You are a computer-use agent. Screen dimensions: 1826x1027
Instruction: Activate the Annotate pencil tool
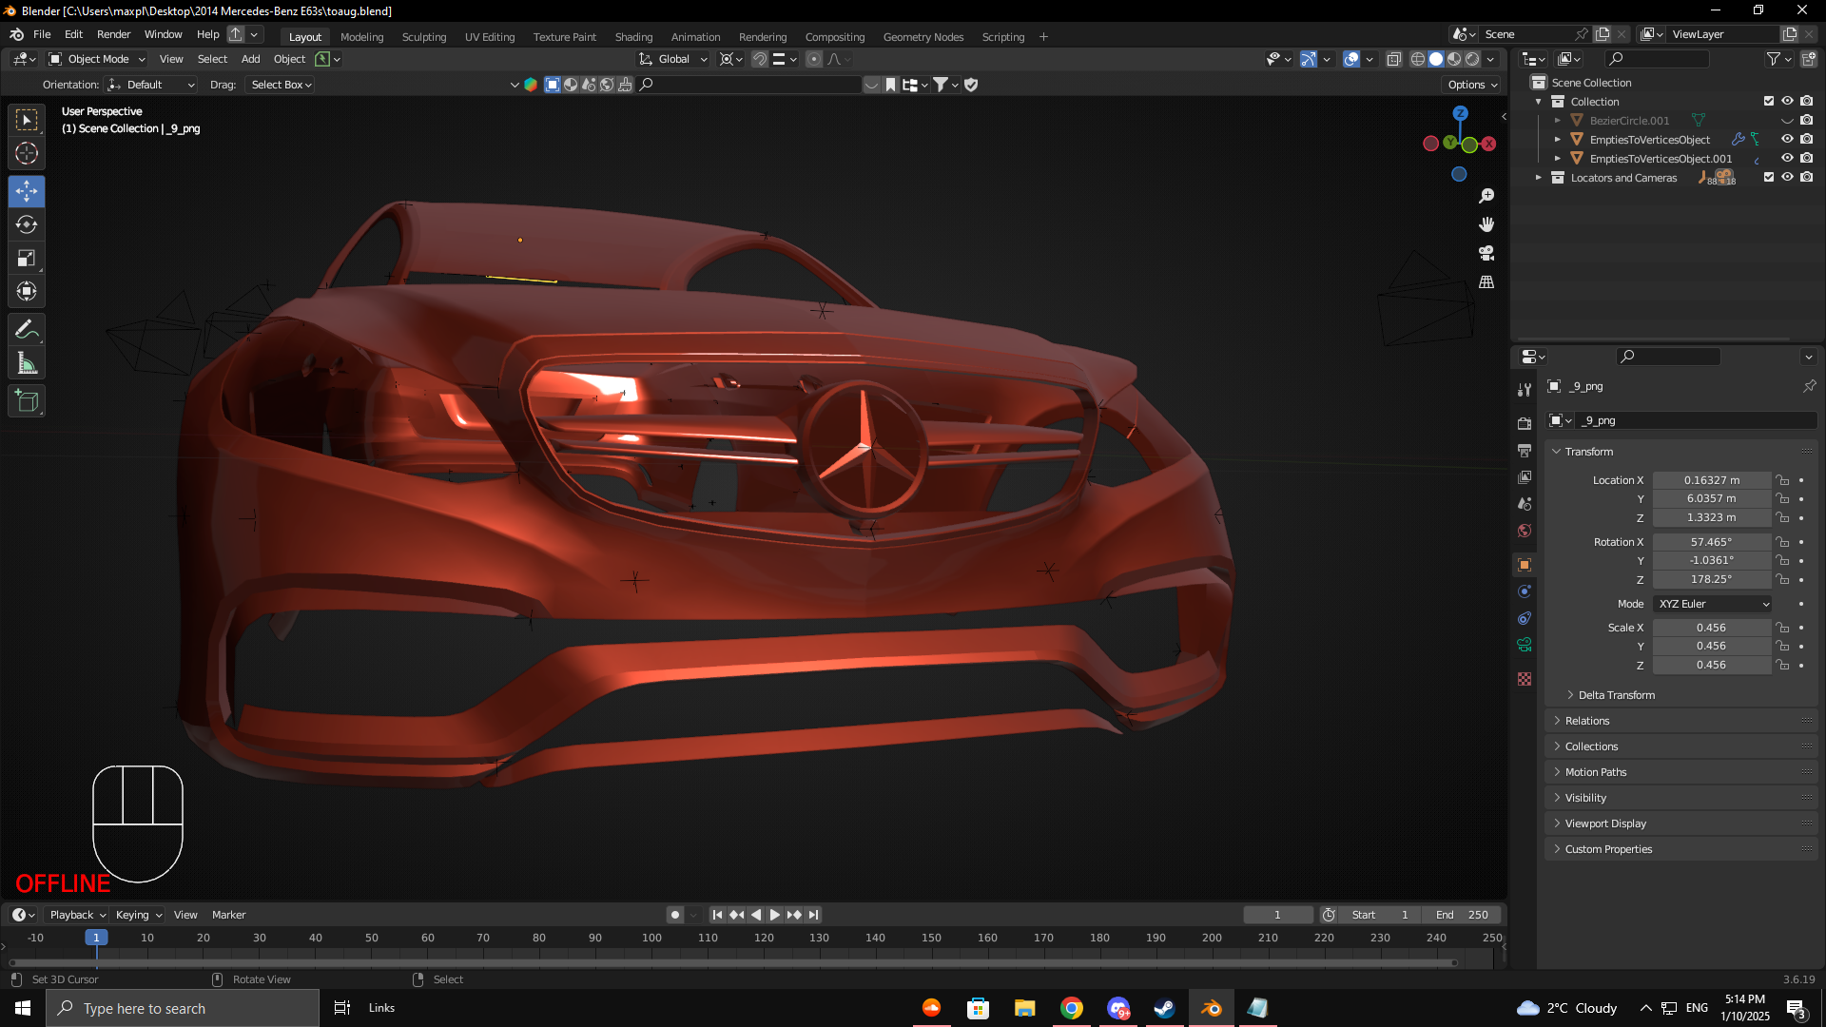pos(27,330)
